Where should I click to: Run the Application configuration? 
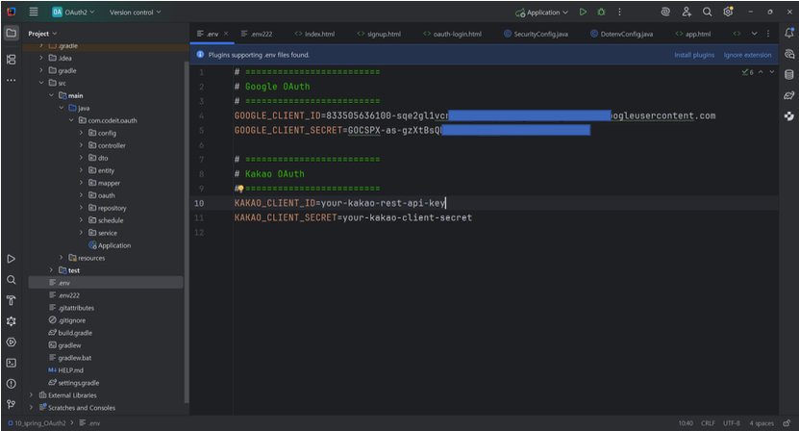point(583,12)
